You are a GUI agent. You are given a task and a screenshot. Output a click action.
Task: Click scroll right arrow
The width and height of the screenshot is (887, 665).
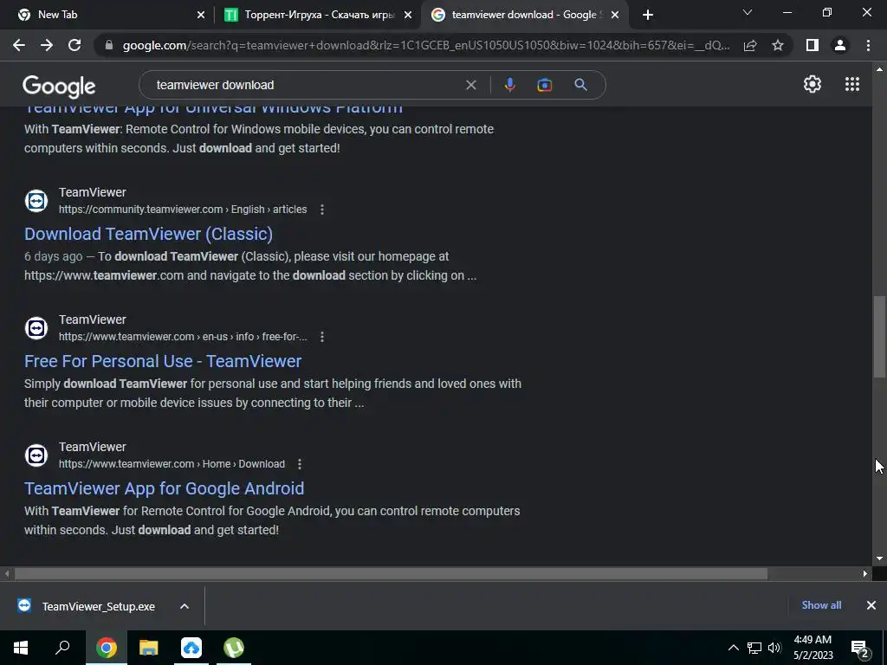(865, 573)
